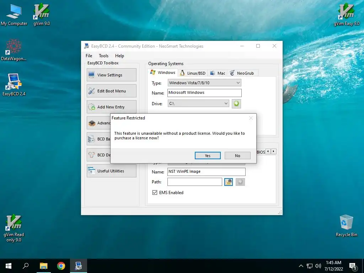Click No in the Feature Restricted dialog
This screenshot has width=364, height=273.
[x=237, y=156]
